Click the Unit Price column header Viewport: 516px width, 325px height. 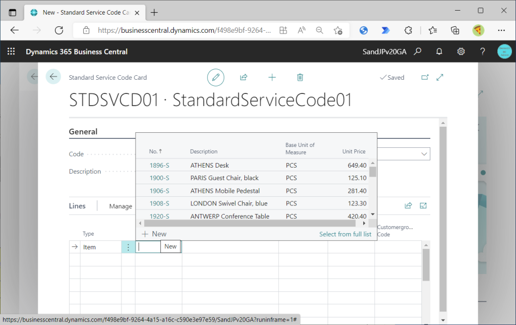click(x=354, y=151)
